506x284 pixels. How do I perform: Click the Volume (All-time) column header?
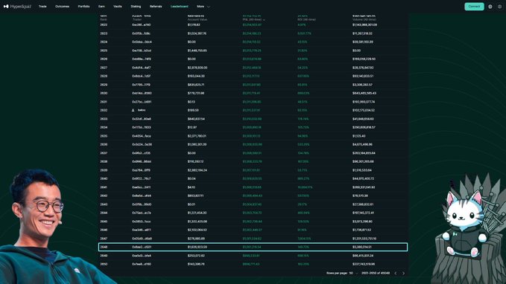[x=364, y=19]
